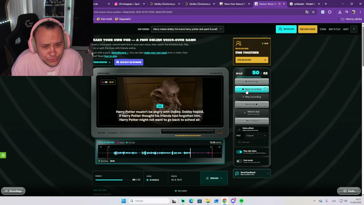Click the system tray volume icon
The image size is (364, 205).
tap(346, 201)
